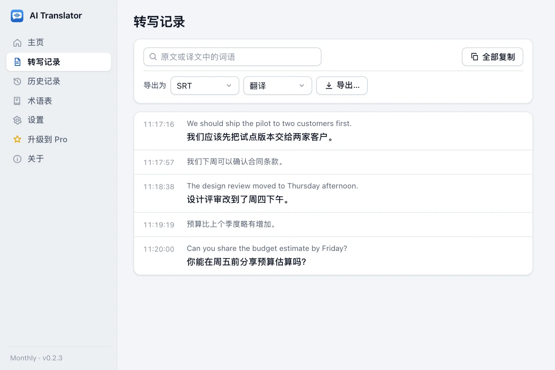
Task: Click the copy icon in 全部复制
Action: coord(474,57)
